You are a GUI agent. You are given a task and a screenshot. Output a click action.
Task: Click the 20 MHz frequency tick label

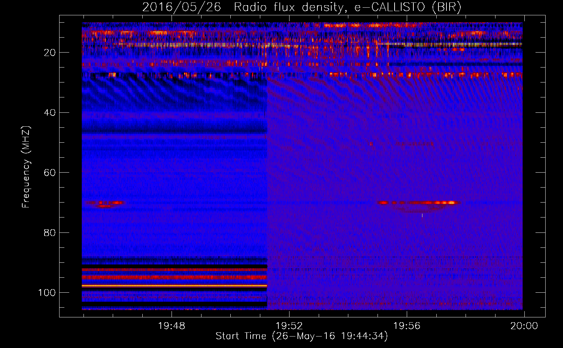50,53
